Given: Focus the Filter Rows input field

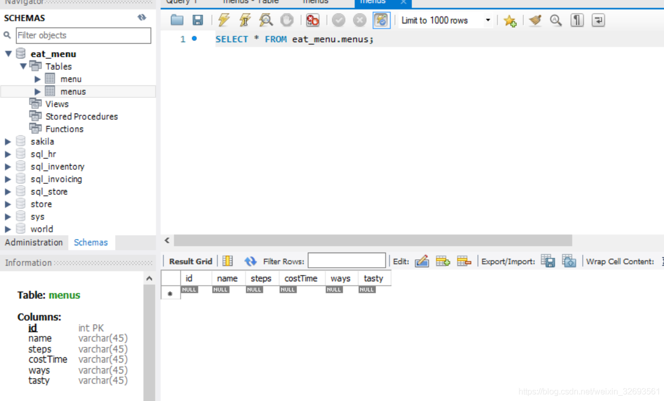Looking at the screenshot, I should pyautogui.click(x=347, y=260).
